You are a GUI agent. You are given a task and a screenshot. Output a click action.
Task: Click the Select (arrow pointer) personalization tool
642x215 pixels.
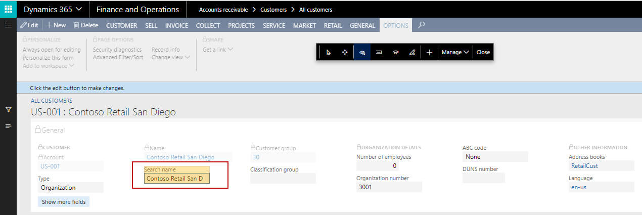329,52
